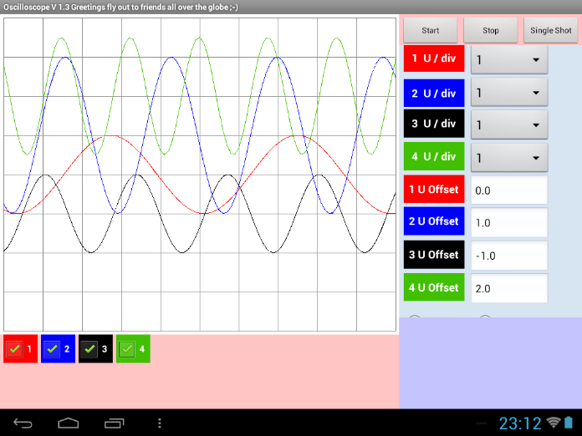Screen dimensions: 582x436
Task: Toggle black channel 3 checkbox
Action: [89, 349]
